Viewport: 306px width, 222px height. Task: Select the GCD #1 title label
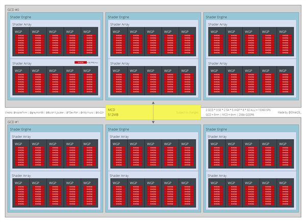(x=13, y=122)
